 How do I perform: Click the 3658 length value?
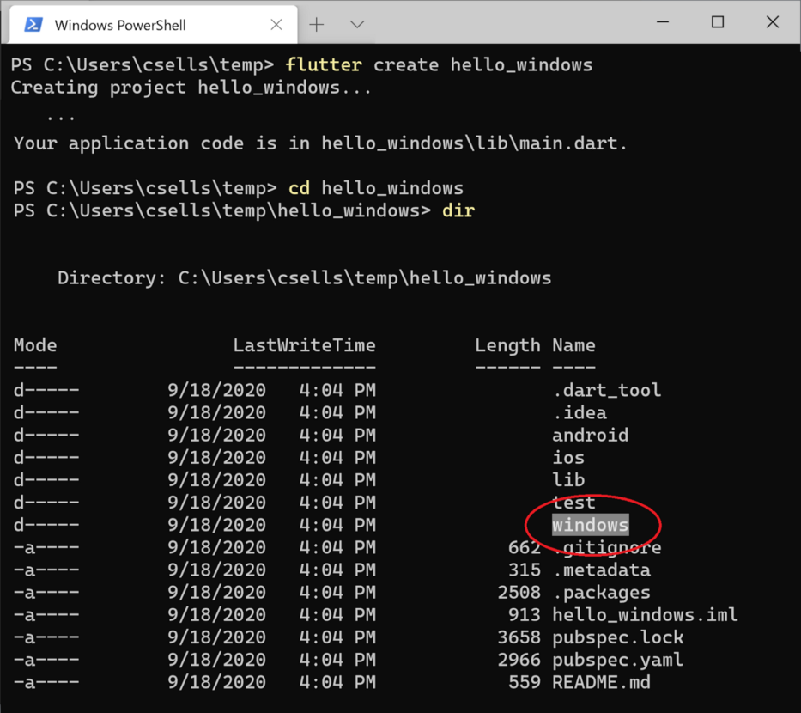pyautogui.click(x=519, y=637)
